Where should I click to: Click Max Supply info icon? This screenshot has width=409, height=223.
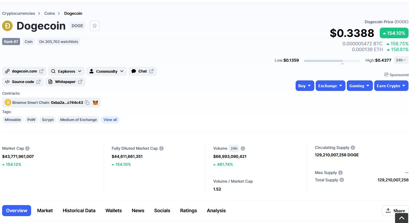click(x=340, y=173)
